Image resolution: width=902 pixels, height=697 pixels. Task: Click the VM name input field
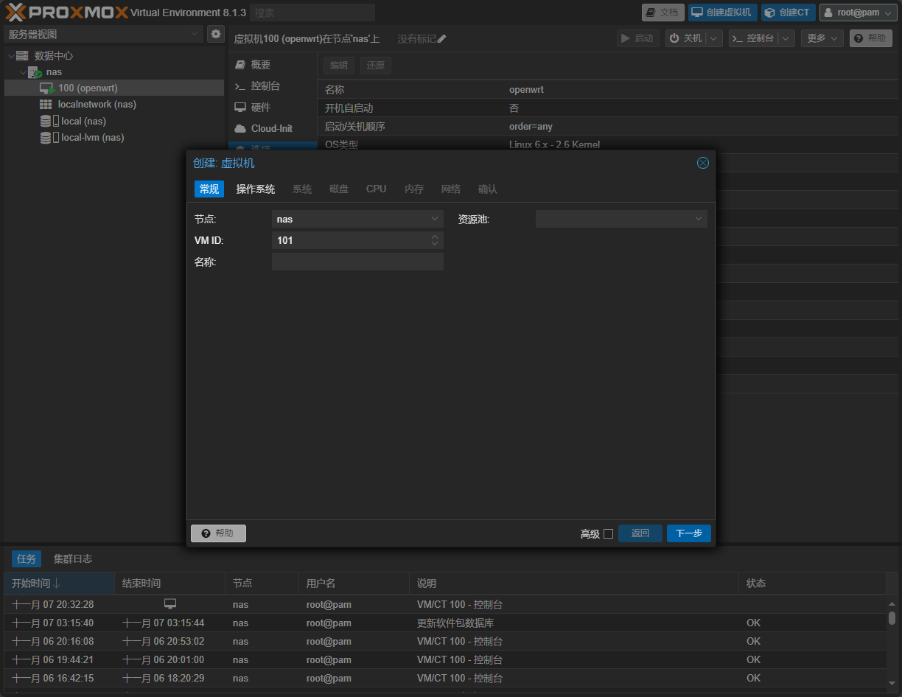click(357, 262)
